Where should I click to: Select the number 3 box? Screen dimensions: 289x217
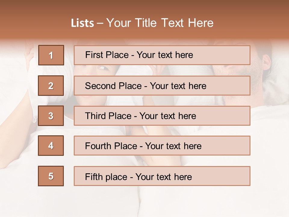point(51,116)
